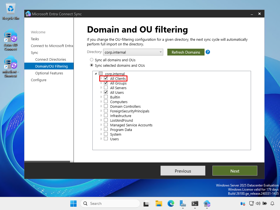
Task: Check the Users checkbox
Action: click(x=106, y=139)
